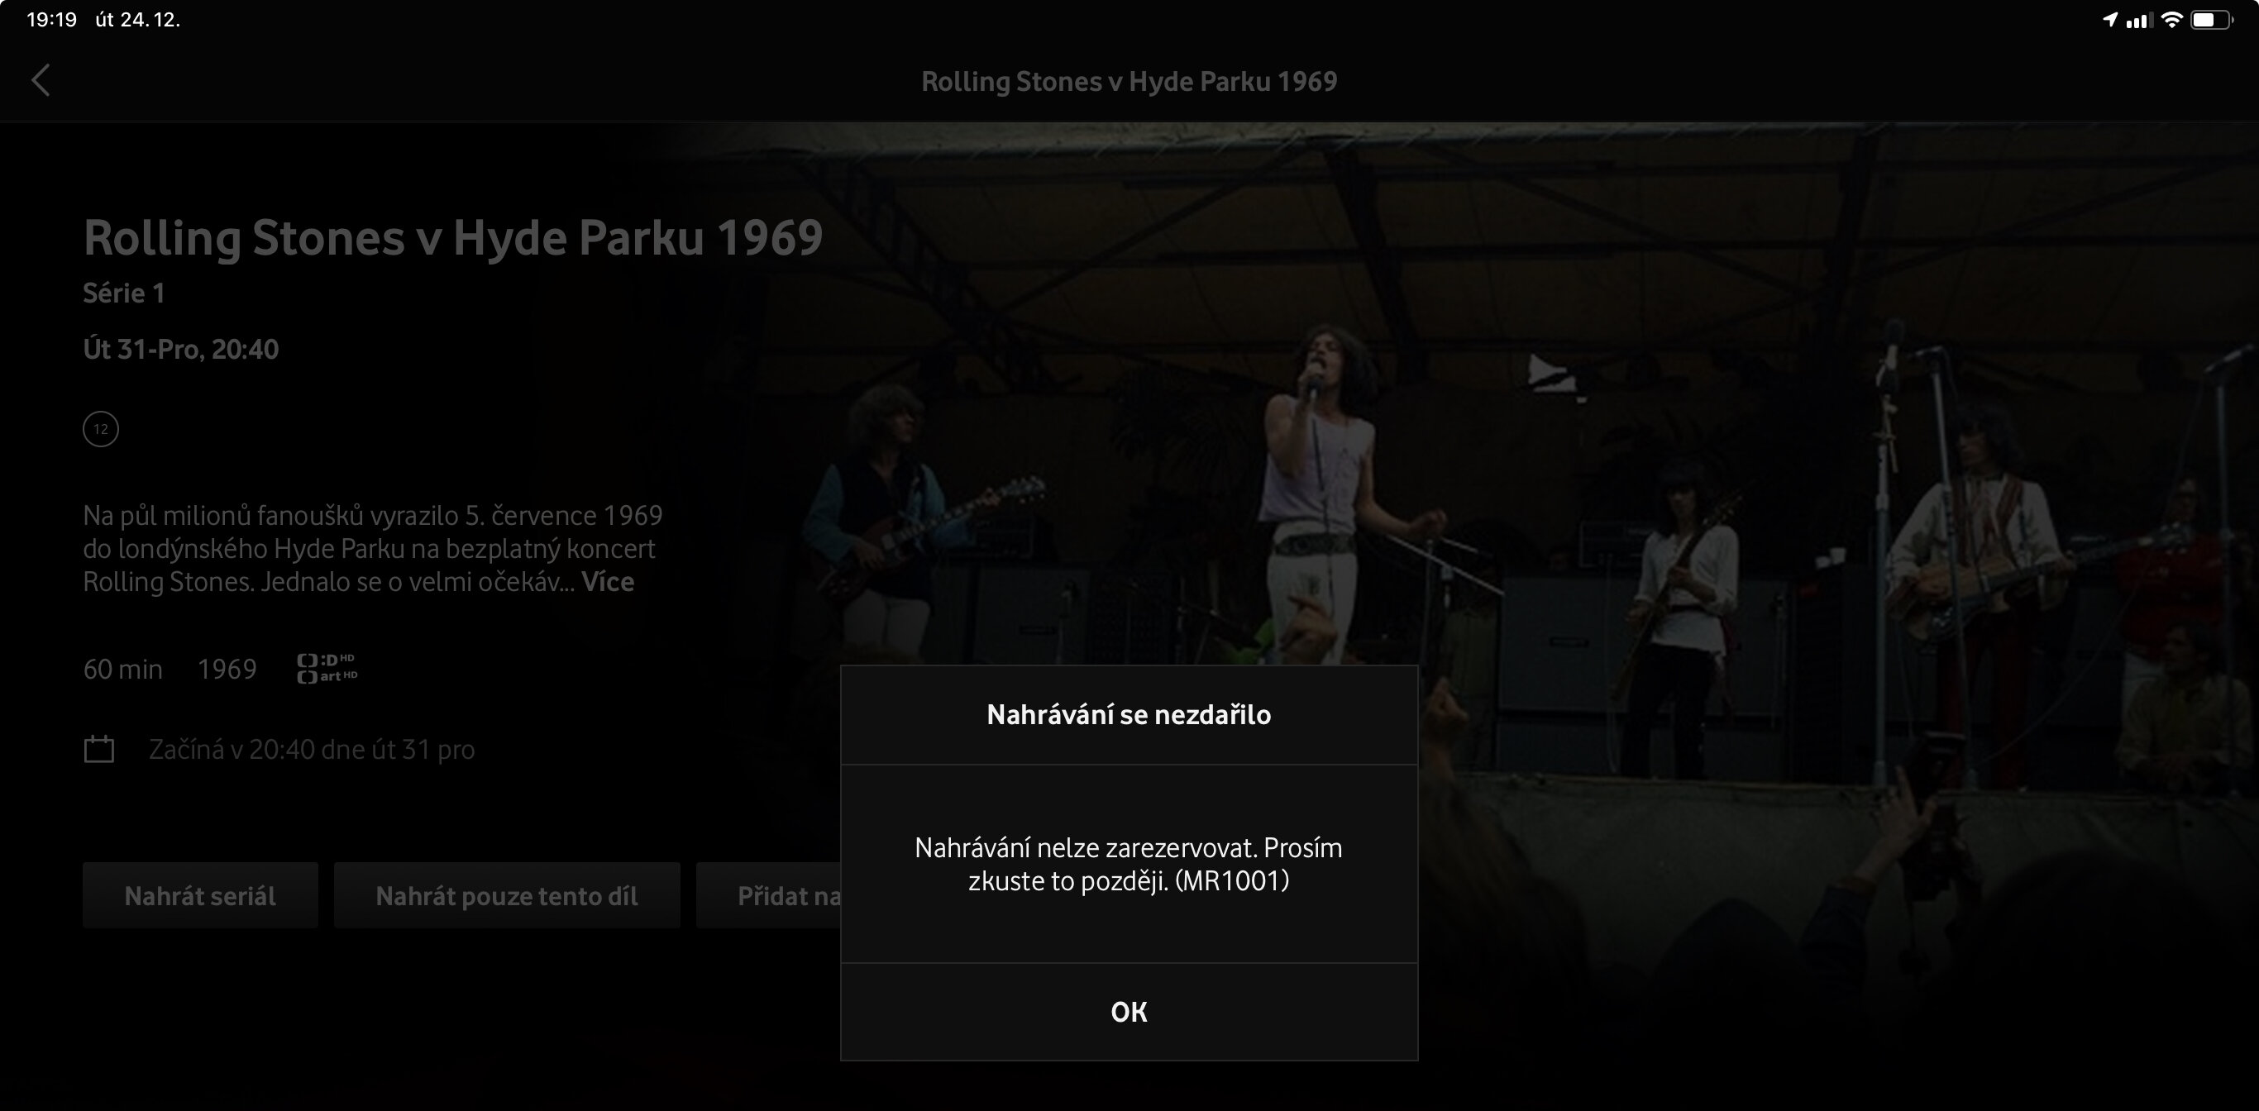
Task: Dismiss the error dialog with OK
Action: tap(1129, 1012)
